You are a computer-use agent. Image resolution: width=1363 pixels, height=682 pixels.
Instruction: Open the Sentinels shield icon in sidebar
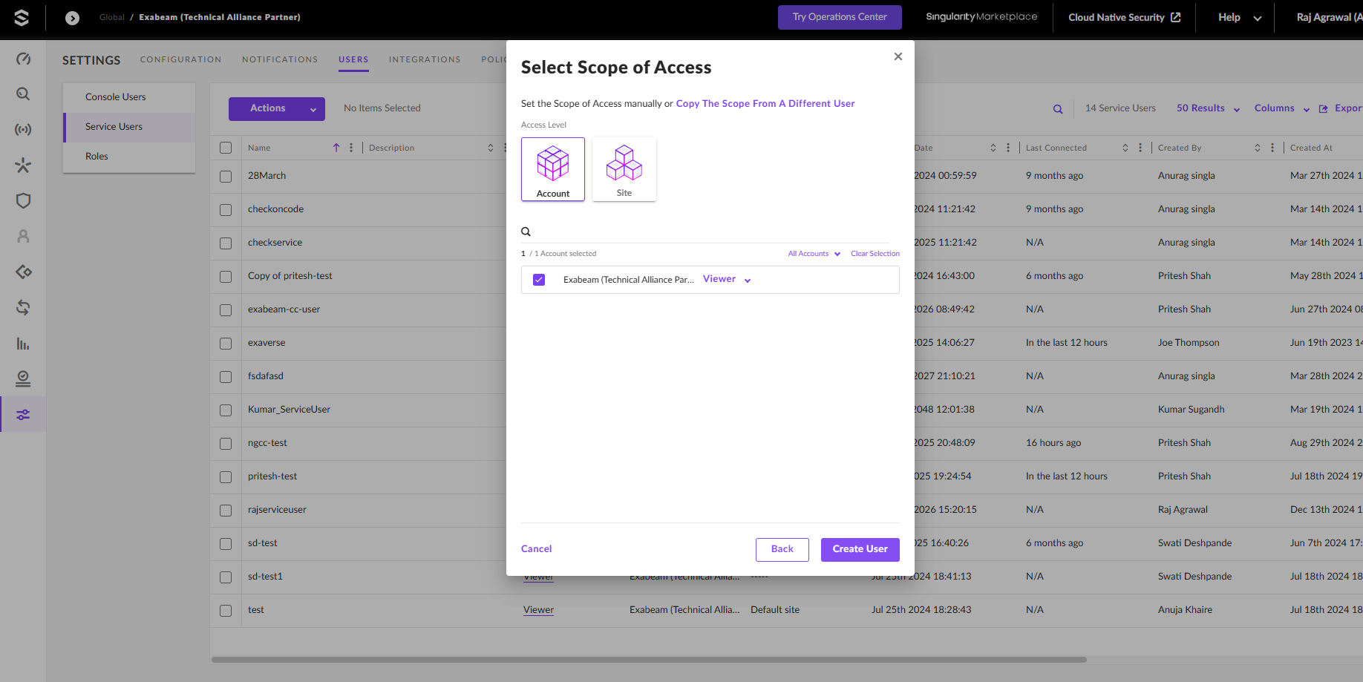(x=23, y=200)
